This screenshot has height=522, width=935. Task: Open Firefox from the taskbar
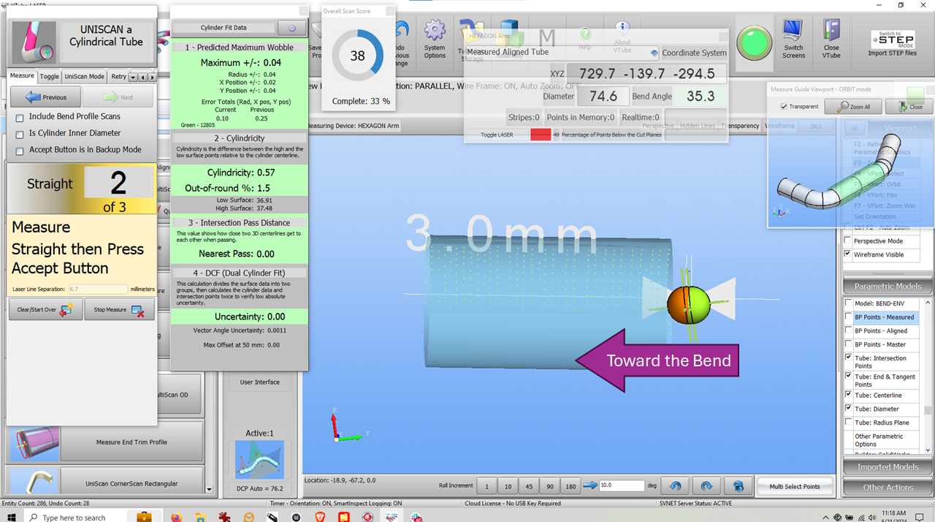(176, 517)
